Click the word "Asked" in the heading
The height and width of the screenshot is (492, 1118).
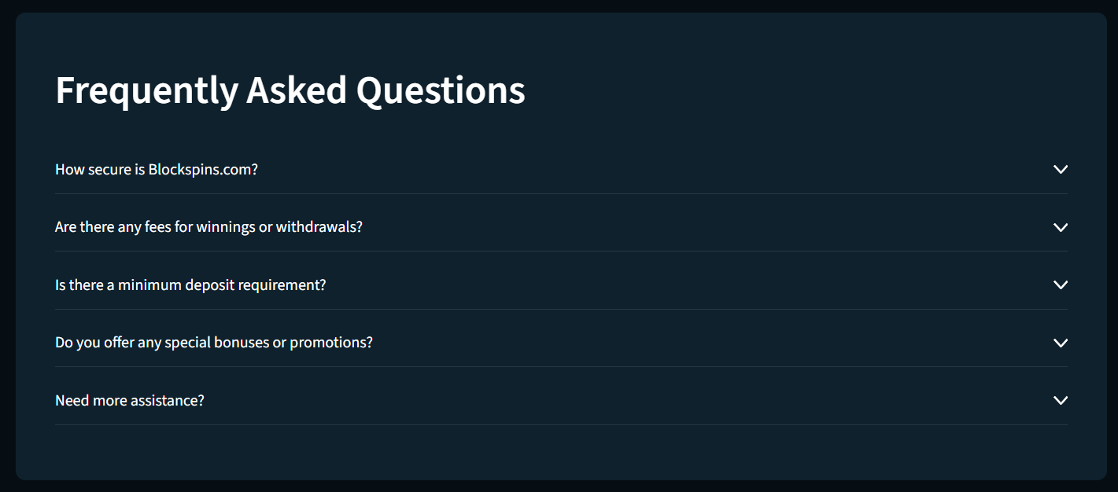tap(297, 90)
